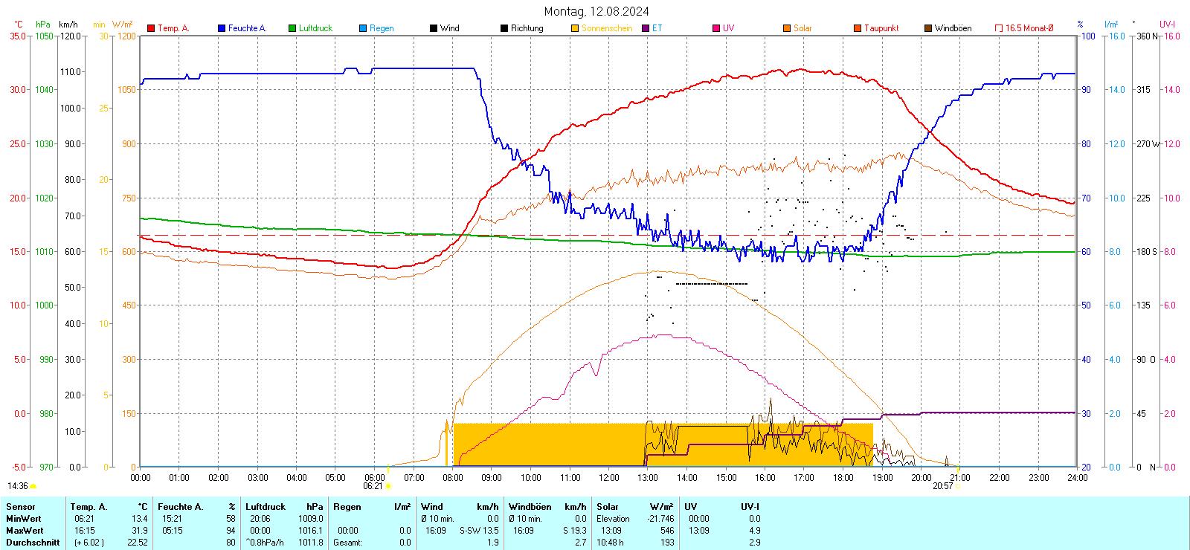Click the Durchschnitt row label
Viewport: 1190px width, 550px height.
(33, 543)
